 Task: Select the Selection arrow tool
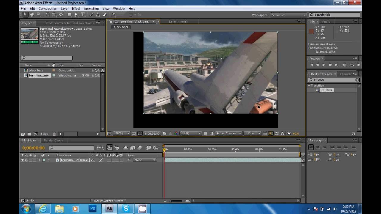[x=25, y=15]
